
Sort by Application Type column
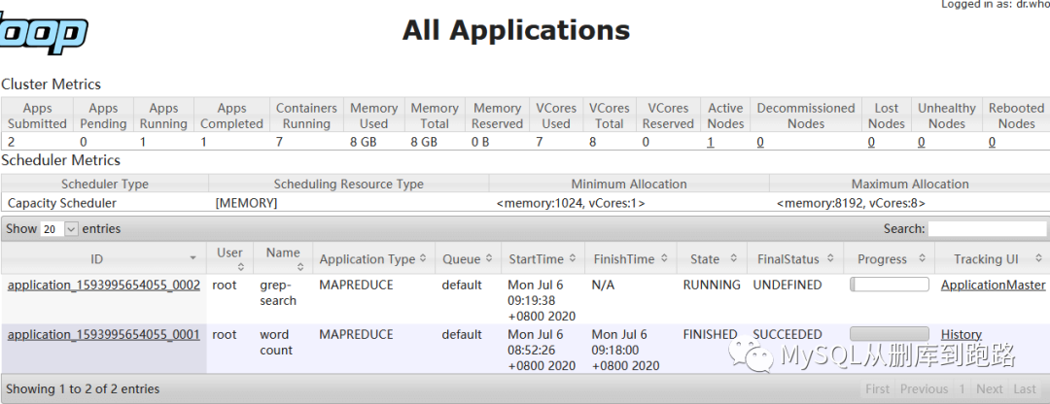tap(373, 259)
